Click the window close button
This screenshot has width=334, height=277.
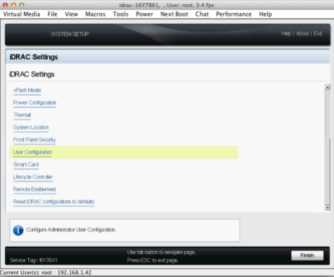point(5,5)
